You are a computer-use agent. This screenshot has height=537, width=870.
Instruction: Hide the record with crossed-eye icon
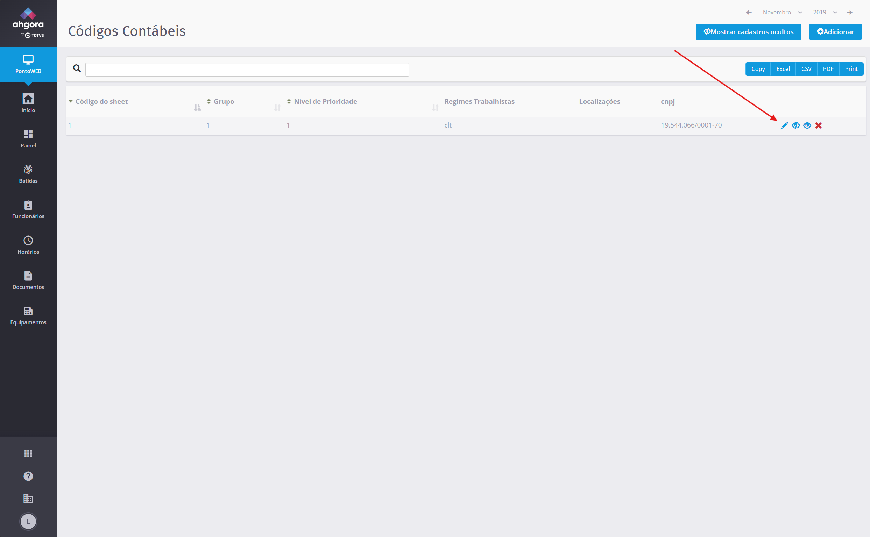pos(796,125)
